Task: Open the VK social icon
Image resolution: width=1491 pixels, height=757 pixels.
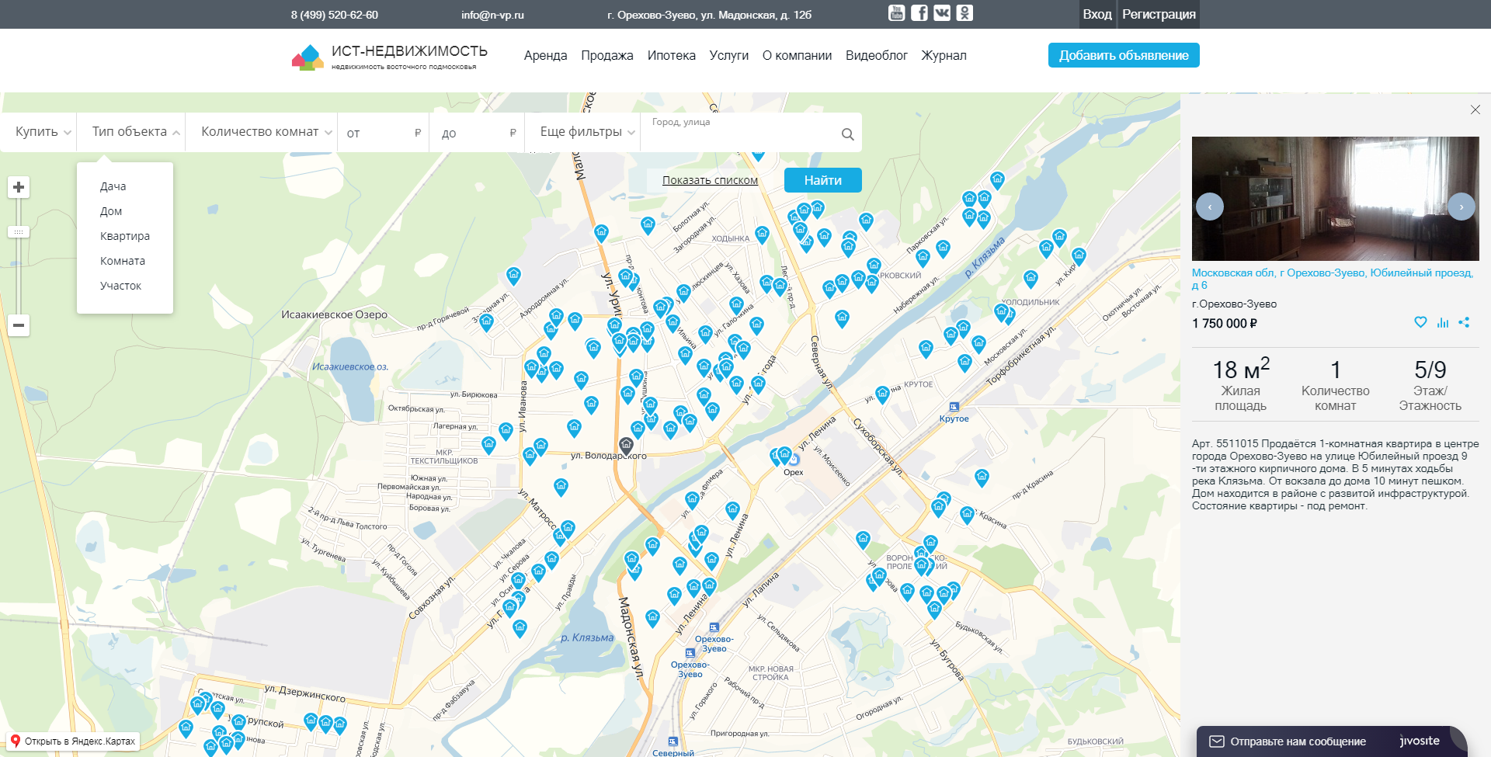Action: 942,12
